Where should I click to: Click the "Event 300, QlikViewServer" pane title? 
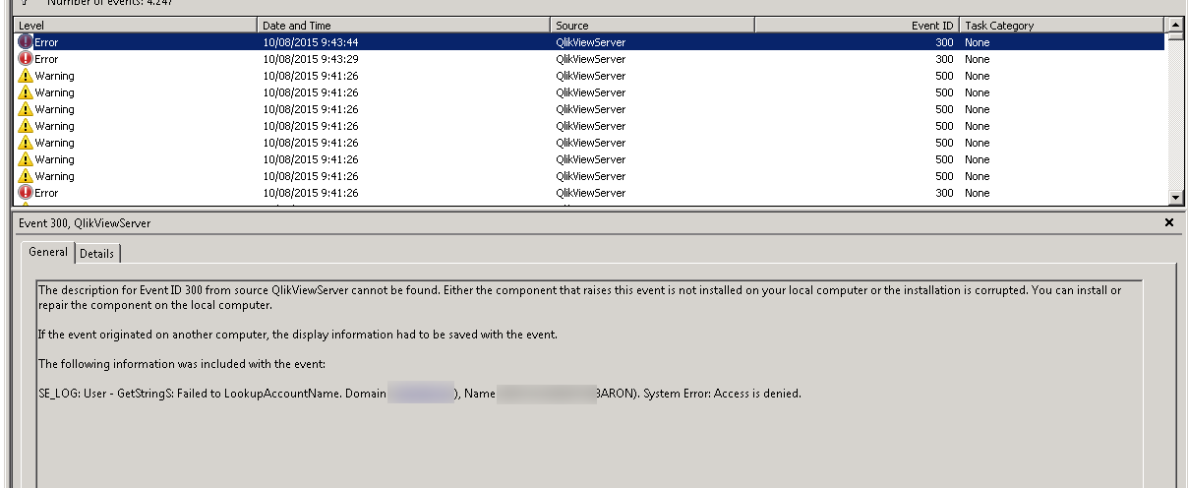click(x=85, y=223)
